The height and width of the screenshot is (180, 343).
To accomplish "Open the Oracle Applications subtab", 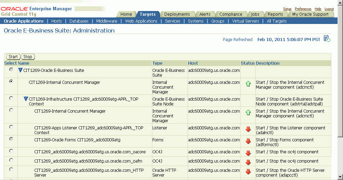I will click(24, 21).
